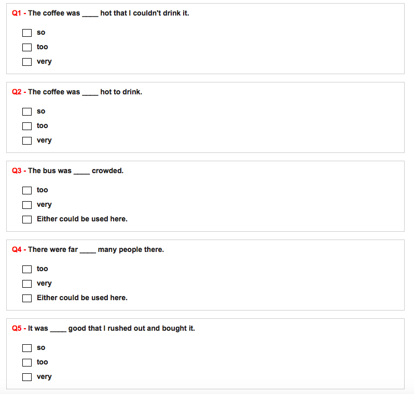
Task: Select 'Either could be used here' in Q3
Action: [27, 219]
